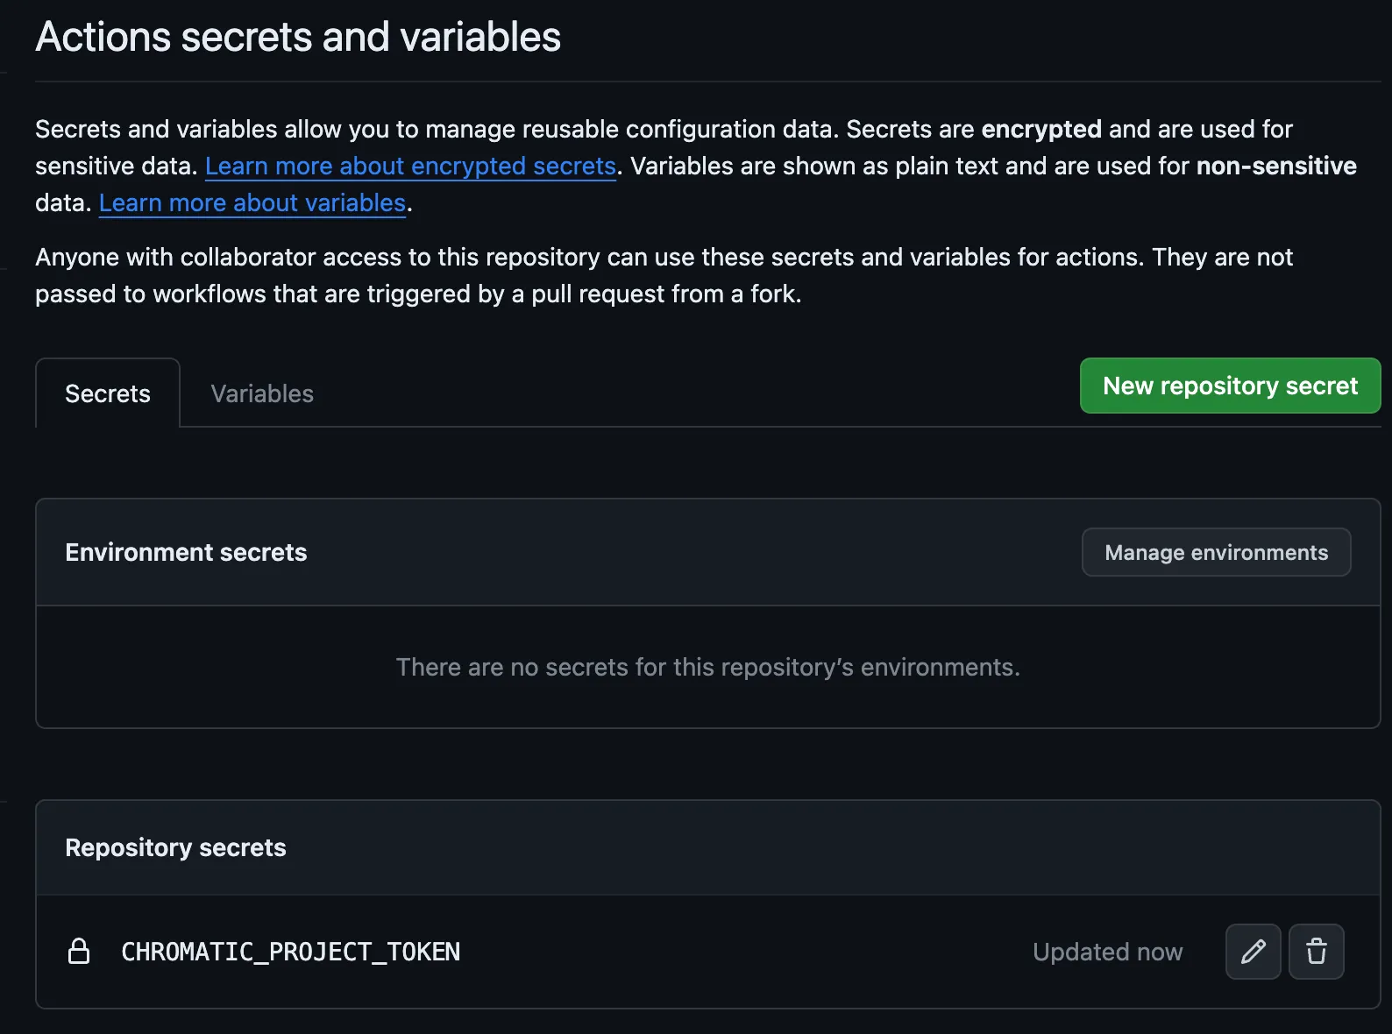Click the bold word encrypted
The height and width of the screenshot is (1034, 1392).
pyautogui.click(x=1040, y=130)
